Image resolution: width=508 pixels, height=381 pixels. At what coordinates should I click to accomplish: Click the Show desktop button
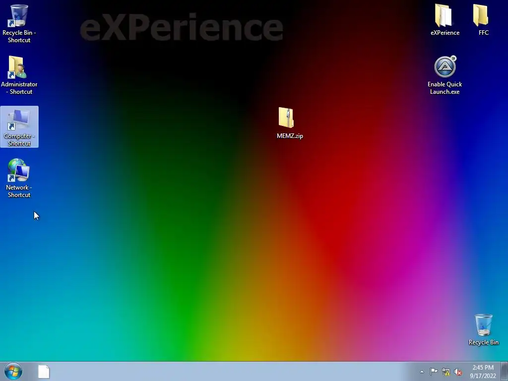(x=504, y=372)
